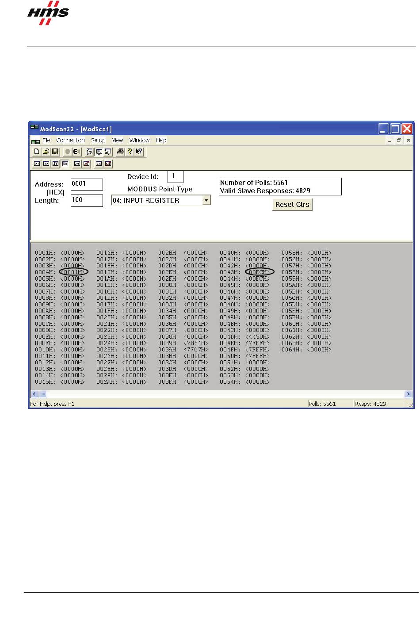This screenshot has width=420, height=618.
Task: Open the Help menu
Action: click(x=161, y=141)
